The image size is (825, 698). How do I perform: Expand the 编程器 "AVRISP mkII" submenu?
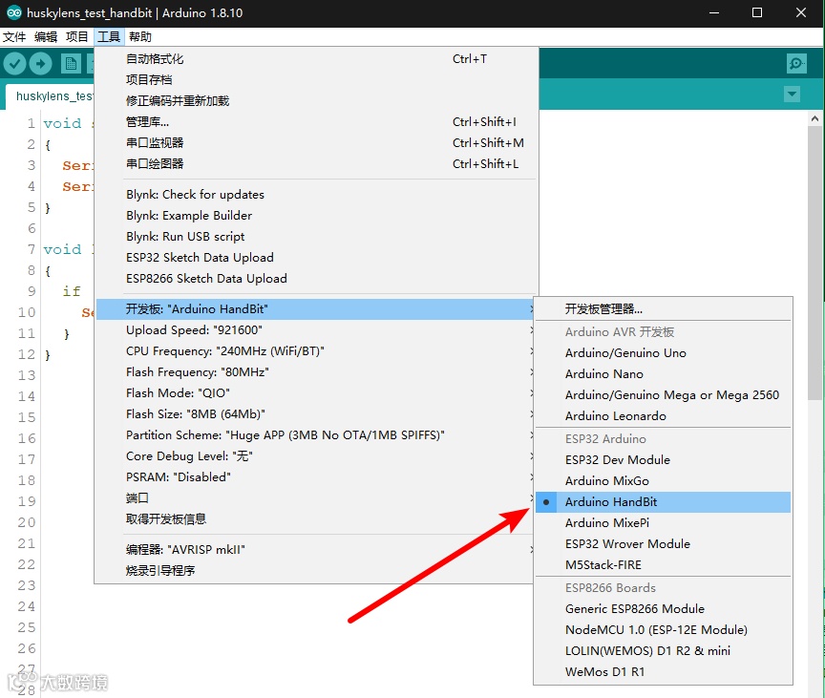[315, 550]
